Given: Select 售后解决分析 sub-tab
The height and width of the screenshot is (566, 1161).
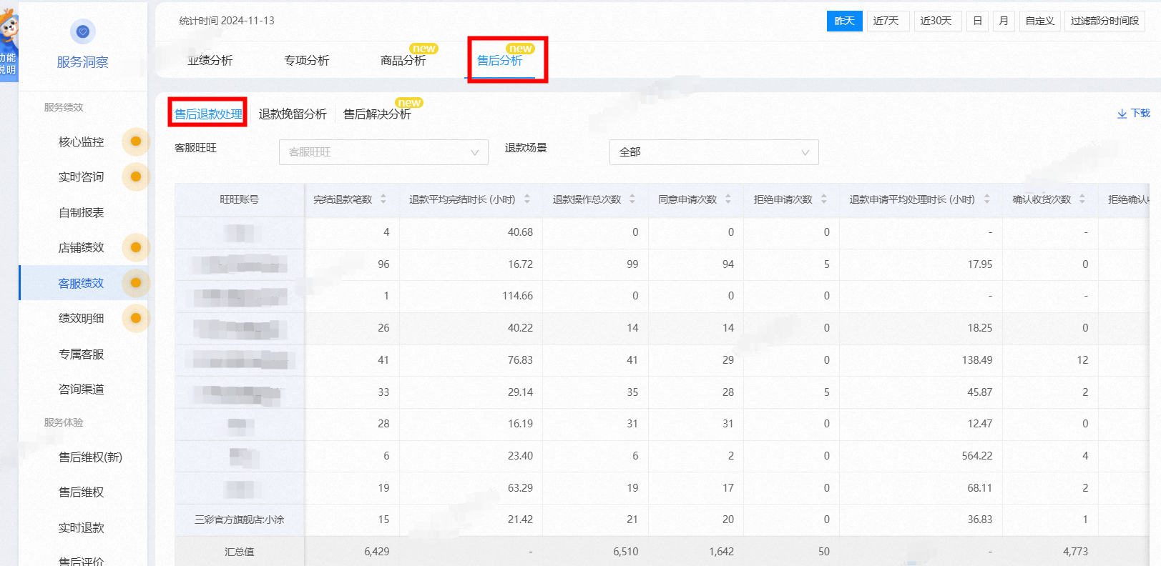Looking at the screenshot, I should pos(377,114).
